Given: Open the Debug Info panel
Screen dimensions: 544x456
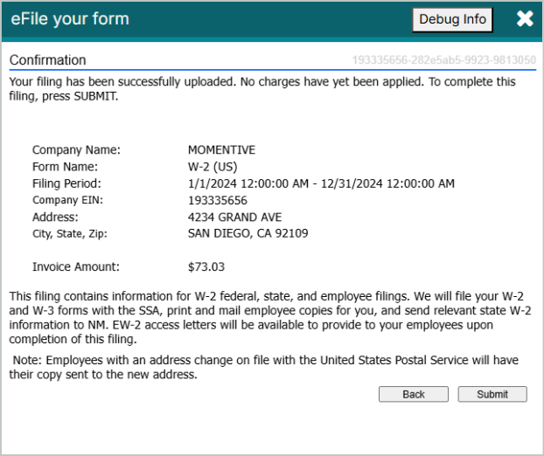Looking at the screenshot, I should (x=452, y=20).
